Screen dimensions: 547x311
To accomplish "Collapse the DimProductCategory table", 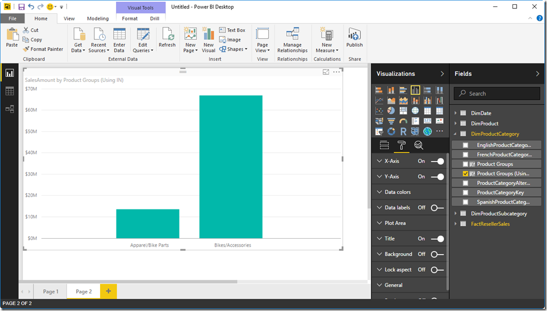I will point(455,134).
